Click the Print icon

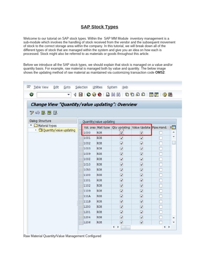[108, 94]
